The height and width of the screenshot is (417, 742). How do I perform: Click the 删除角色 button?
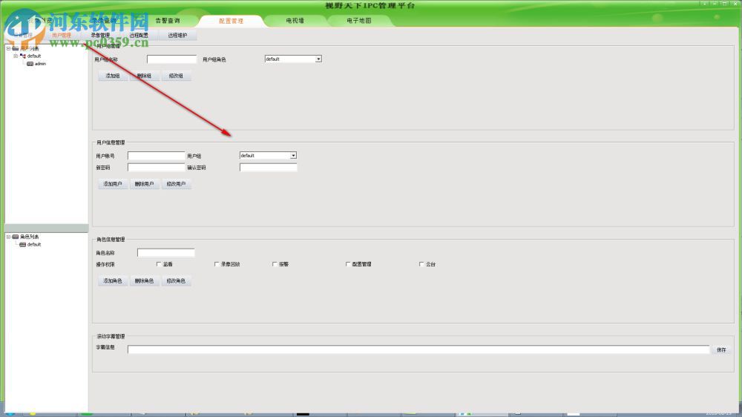[145, 280]
